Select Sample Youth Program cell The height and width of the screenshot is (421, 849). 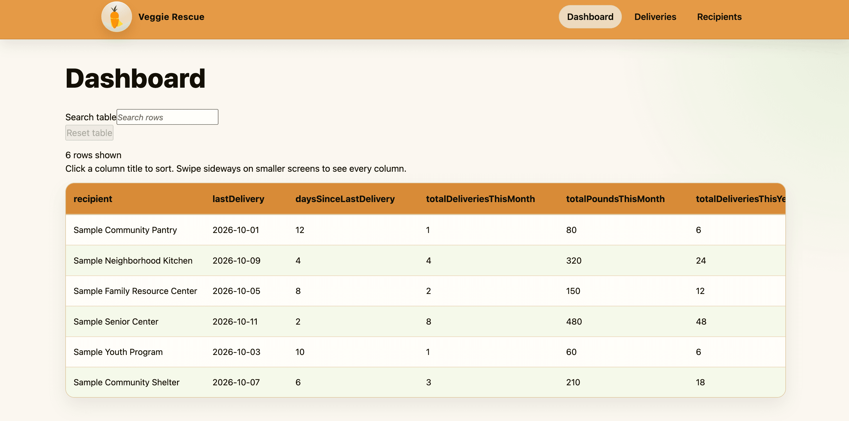point(118,352)
